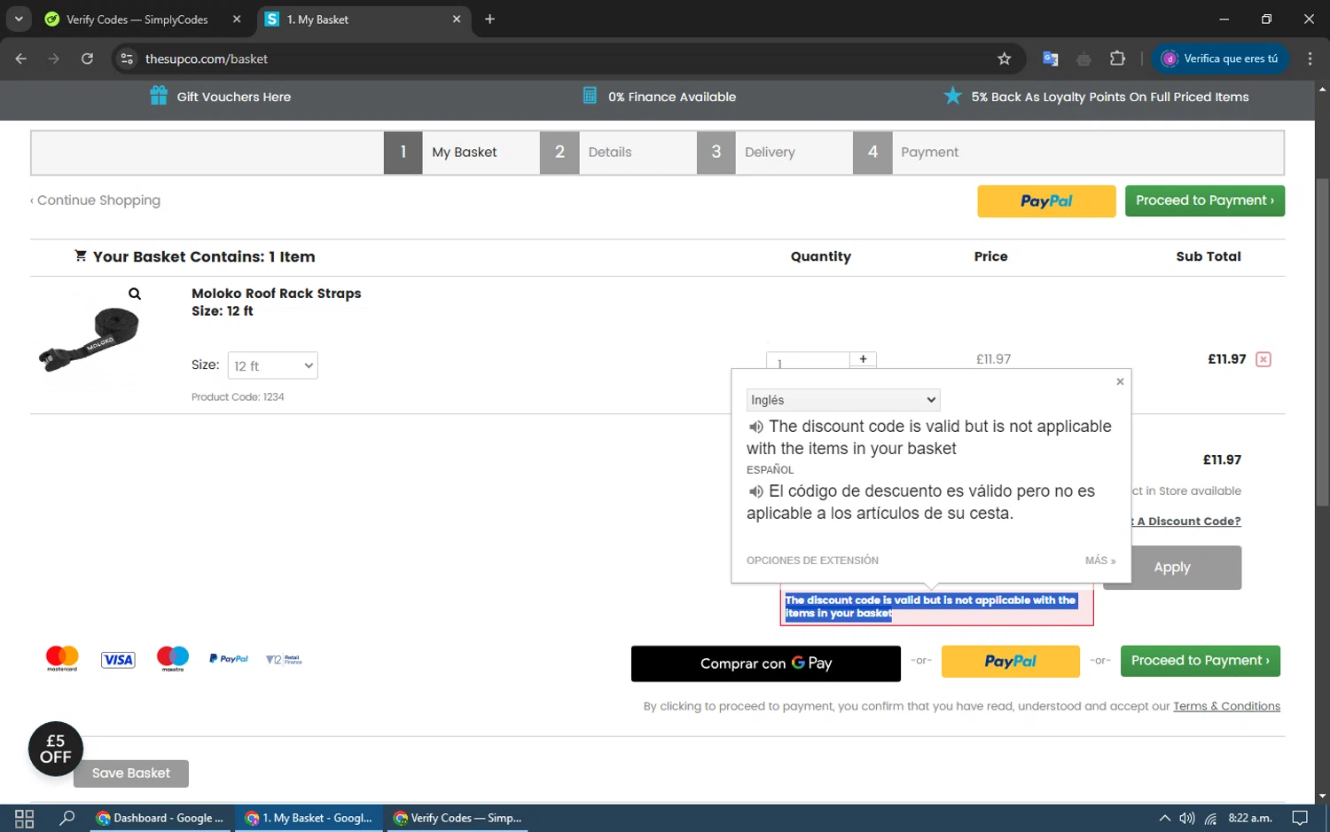This screenshot has height=832, width=1330.
Task: Open the Inglés language dropdown
Action: point(843,400)
